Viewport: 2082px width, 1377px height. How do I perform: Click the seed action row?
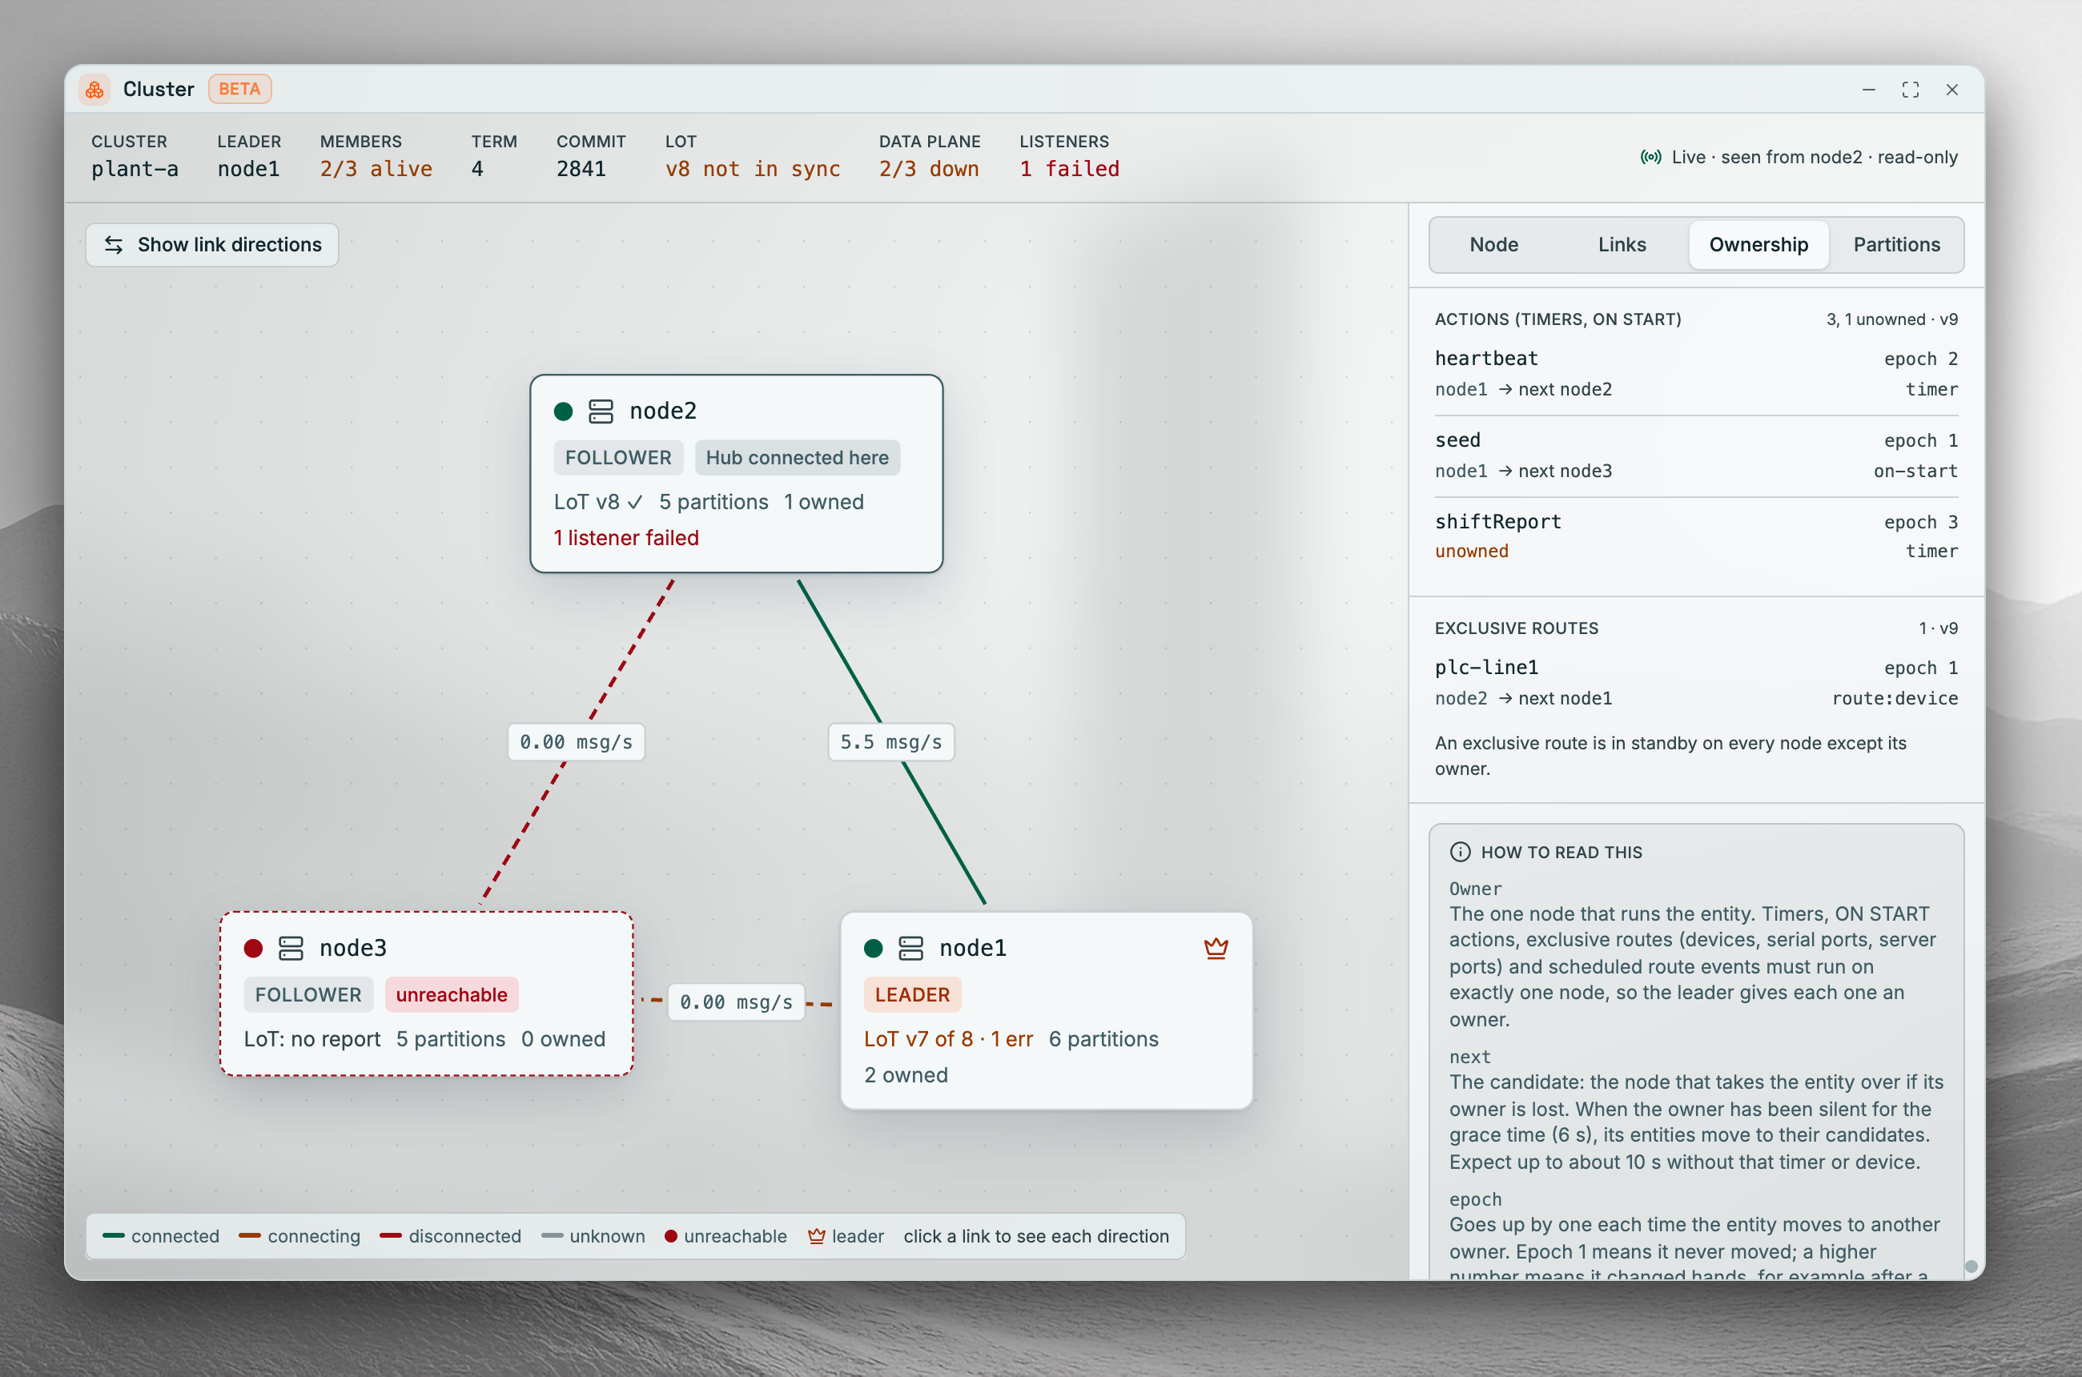pyautogui.click(x=1695, y=455)
